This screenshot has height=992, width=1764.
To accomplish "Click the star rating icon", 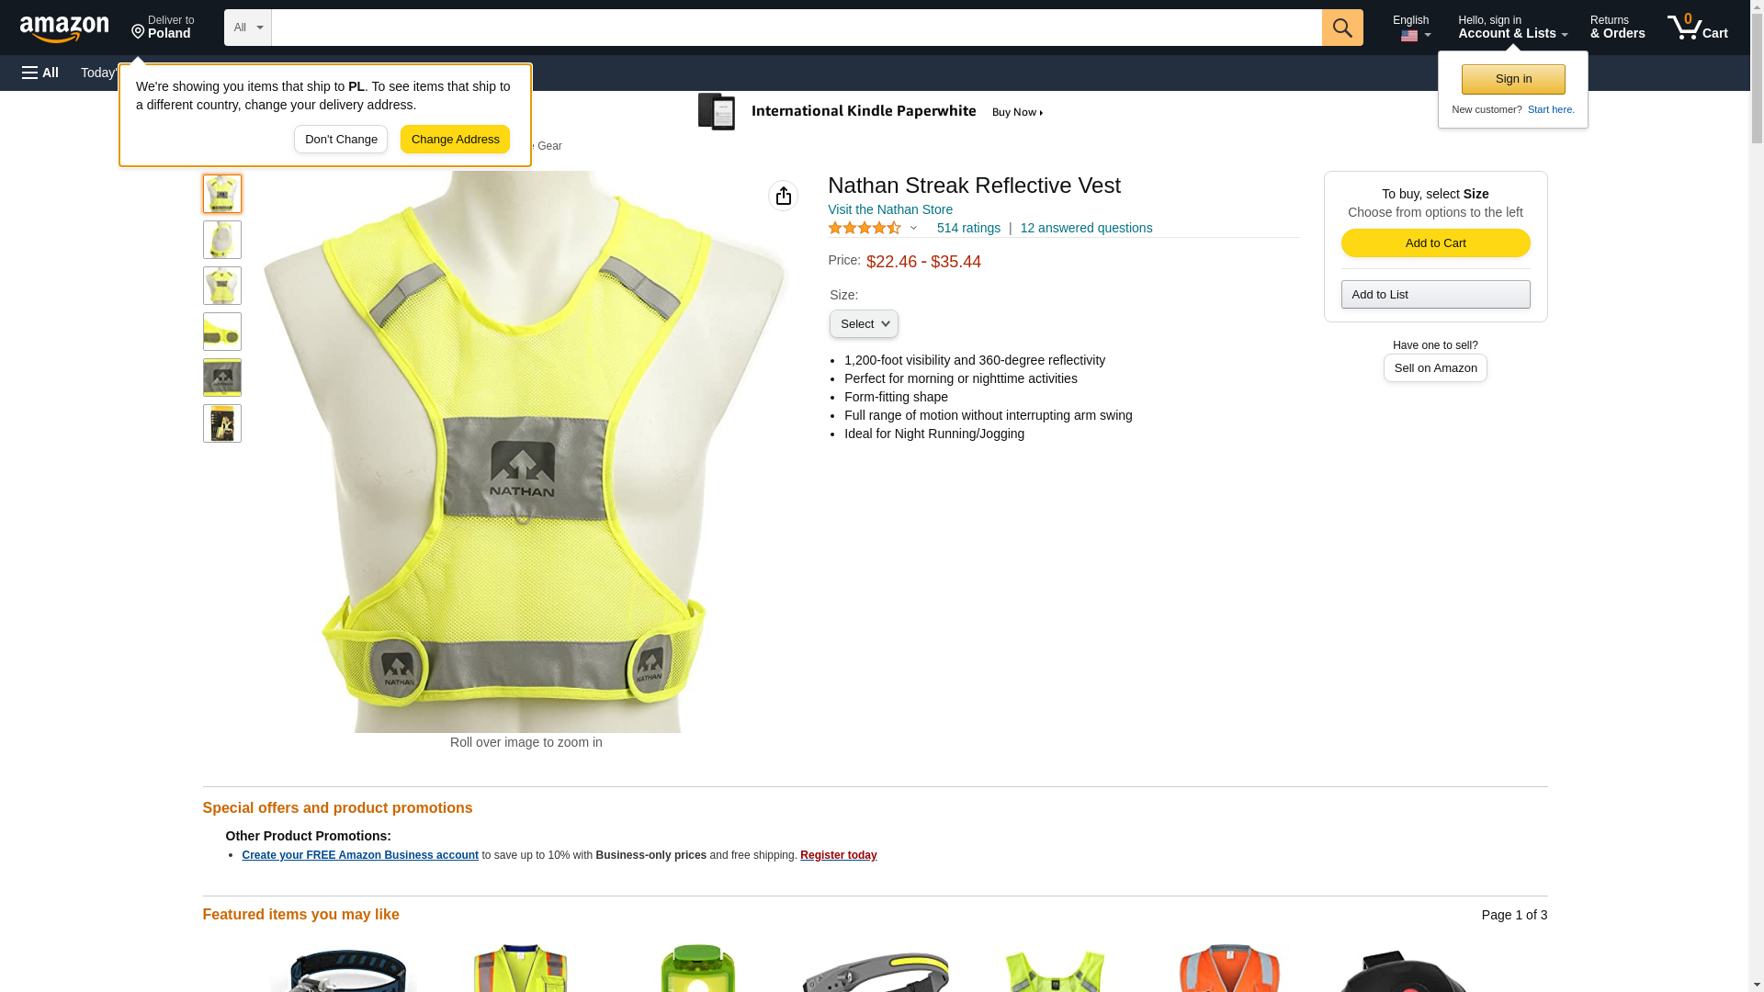I will pyautogui.click(x=864, y=228).
